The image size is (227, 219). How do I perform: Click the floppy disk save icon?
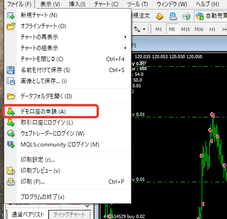tap(11, 70)
